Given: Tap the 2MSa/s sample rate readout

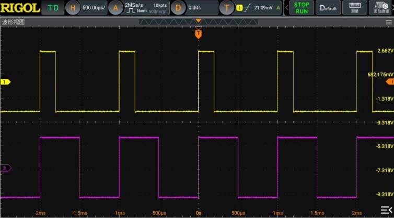Looking at the screenshot, I should (134, 5).
